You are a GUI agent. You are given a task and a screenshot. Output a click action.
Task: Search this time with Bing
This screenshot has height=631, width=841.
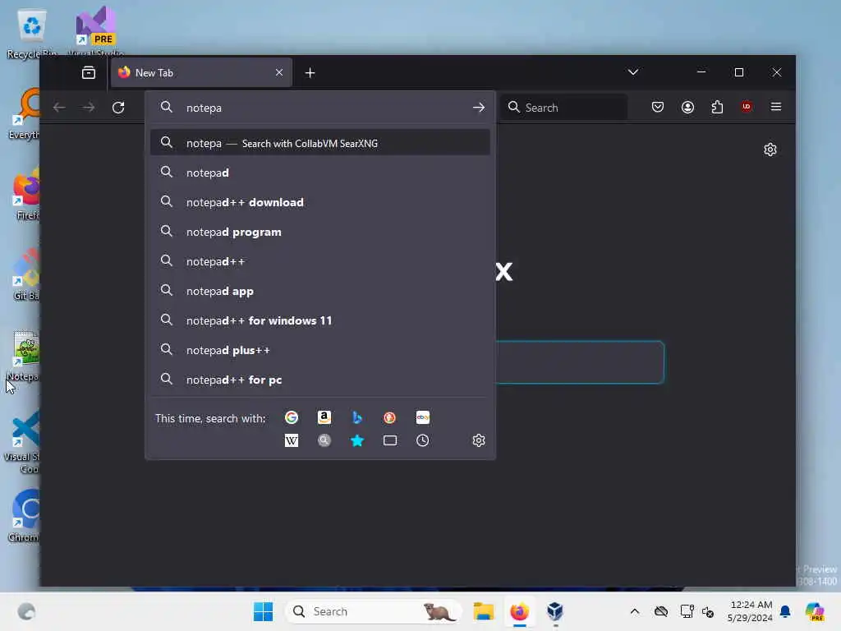tap(357, 417)
